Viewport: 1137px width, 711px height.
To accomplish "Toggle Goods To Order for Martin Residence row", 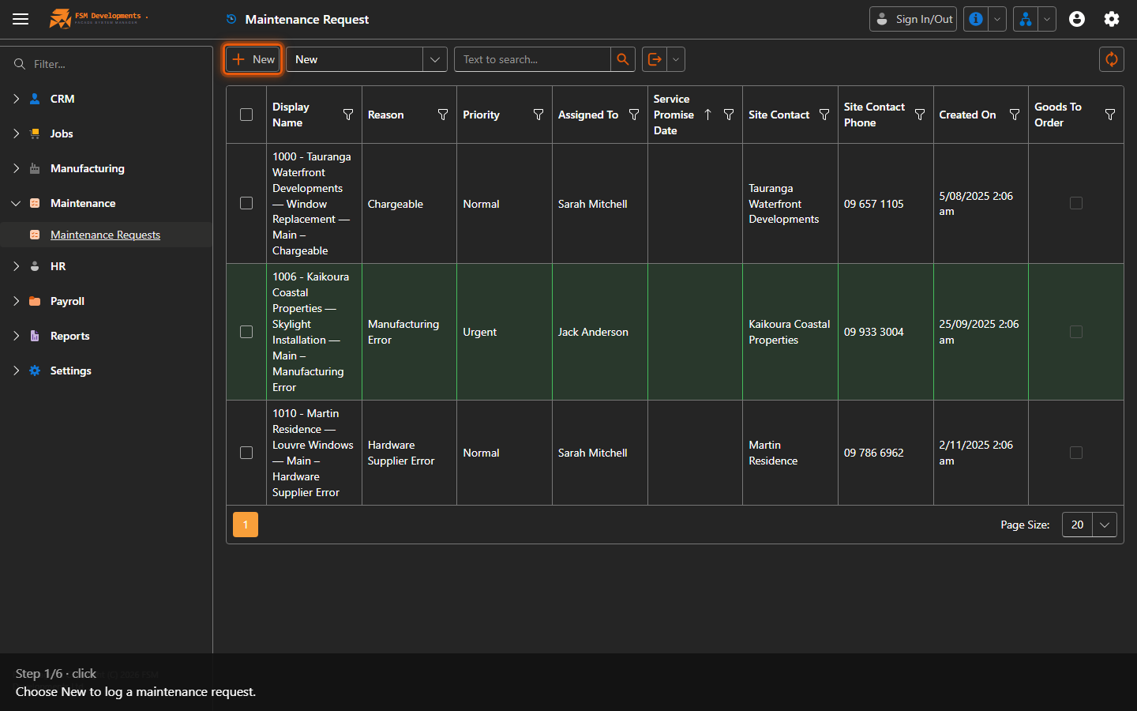I will tap(1076, 453).
